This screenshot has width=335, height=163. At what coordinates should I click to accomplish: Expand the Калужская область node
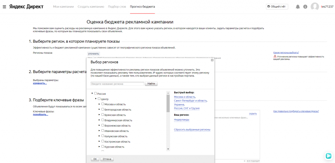pyautogui.click(x=99, y=136)
